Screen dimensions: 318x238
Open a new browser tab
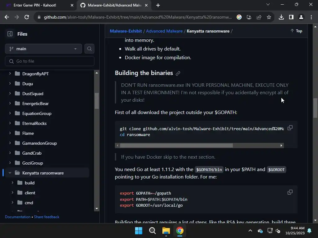coord(158,5)
